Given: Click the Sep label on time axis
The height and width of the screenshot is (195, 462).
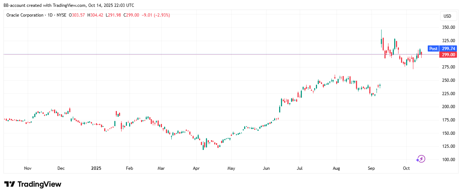Looking at the screenshot, I should pos(371,168).
